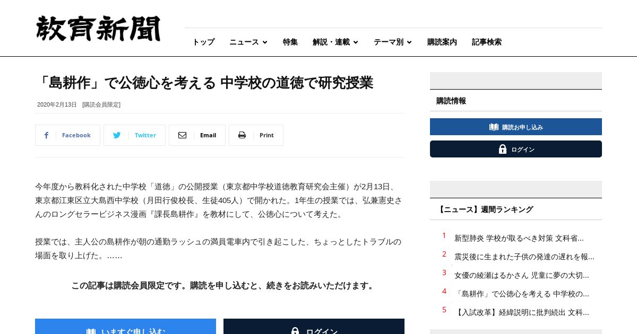637x334 pixels.
Task: Open the 記事検索 page
Action: [487, 42]
